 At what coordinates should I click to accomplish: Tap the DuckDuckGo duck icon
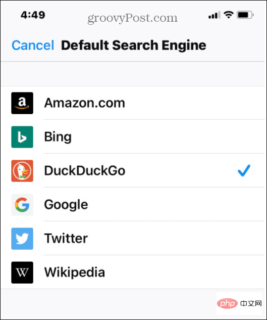coord(22,171)
